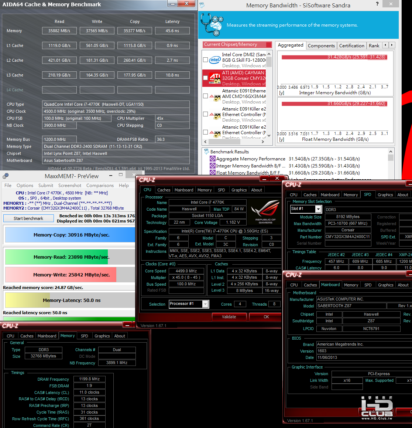
Task: Open the Comparisons menu in MaxxMEM
Action: 100,185
